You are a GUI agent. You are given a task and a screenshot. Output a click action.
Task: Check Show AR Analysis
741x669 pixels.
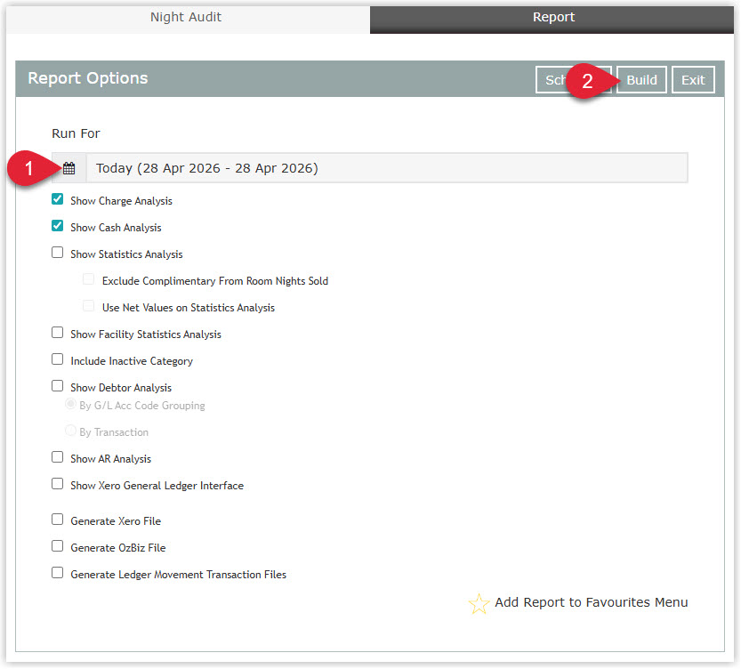click(x=58, y=457)
